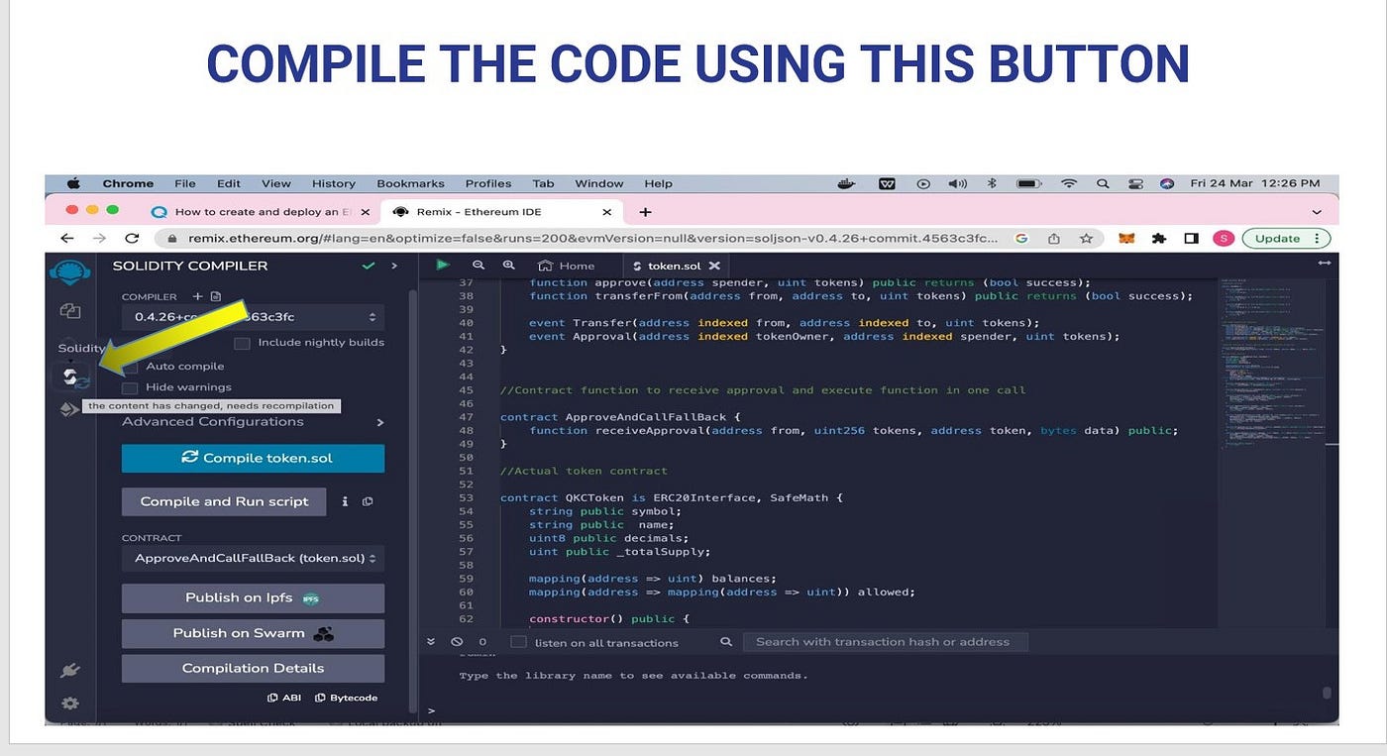
Task: Check listen on all transactions
Action: click(517, 642)
